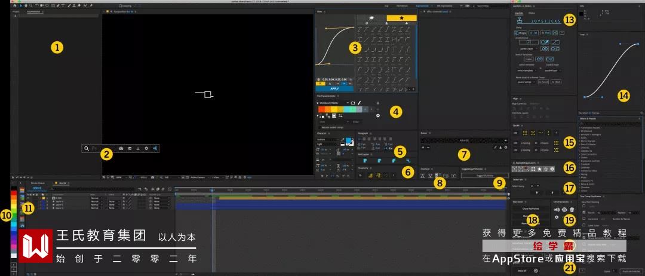The height and width of the screenshot is (276, 645).
Task: Switch to the Project panel tab
Action: 16,11
